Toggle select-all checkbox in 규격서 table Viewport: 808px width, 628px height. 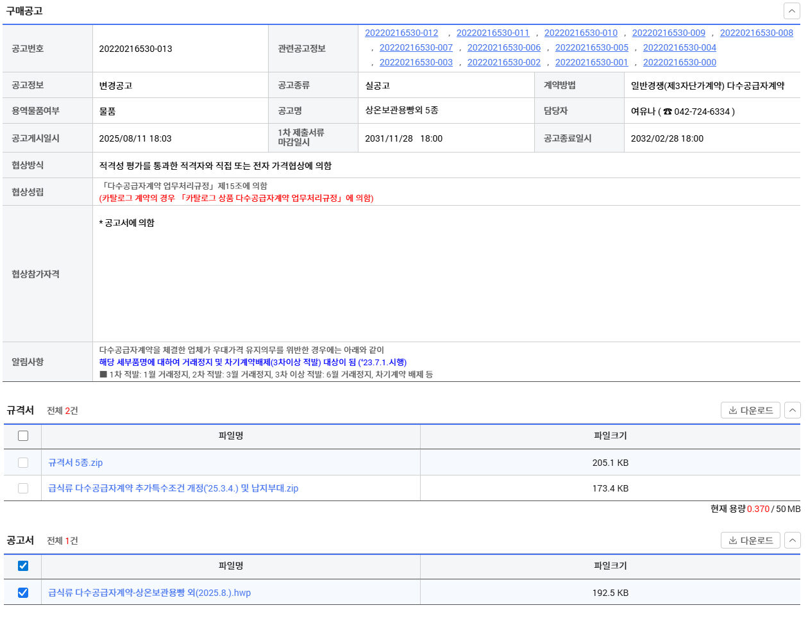23,436
